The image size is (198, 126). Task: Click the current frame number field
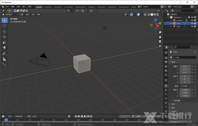coord(125,116)
